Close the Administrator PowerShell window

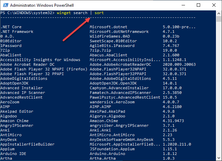tap(214, 5)
